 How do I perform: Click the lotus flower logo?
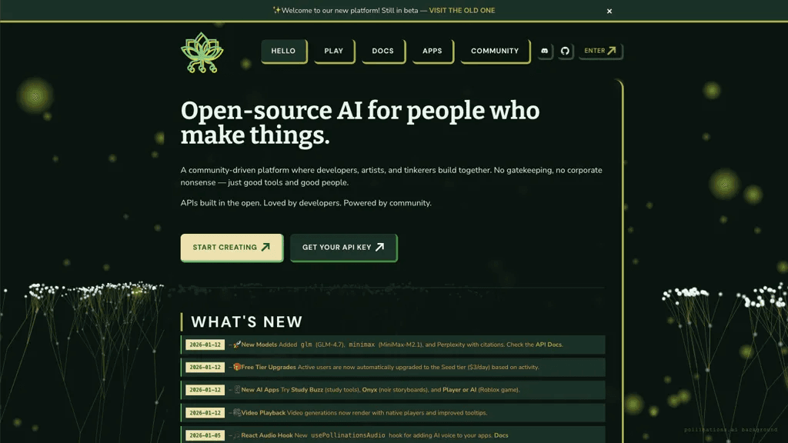tap(202, 53)
